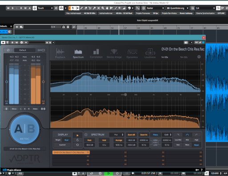The image size is (228, 176).
Task: Select the low-pass filter shape icon
Action: pos(178,135)
